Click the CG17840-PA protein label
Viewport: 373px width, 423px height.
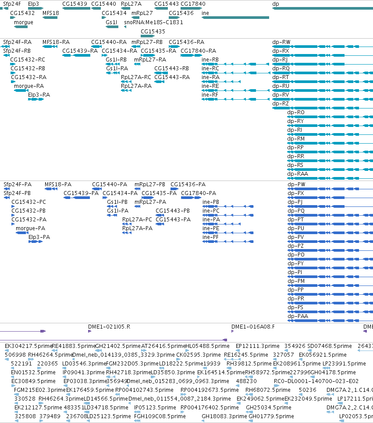click(x=199, y=193)
